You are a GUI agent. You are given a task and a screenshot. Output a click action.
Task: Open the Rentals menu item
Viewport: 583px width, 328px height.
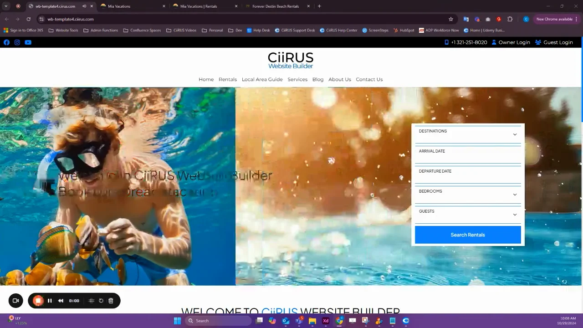click(x=228, y=79)
